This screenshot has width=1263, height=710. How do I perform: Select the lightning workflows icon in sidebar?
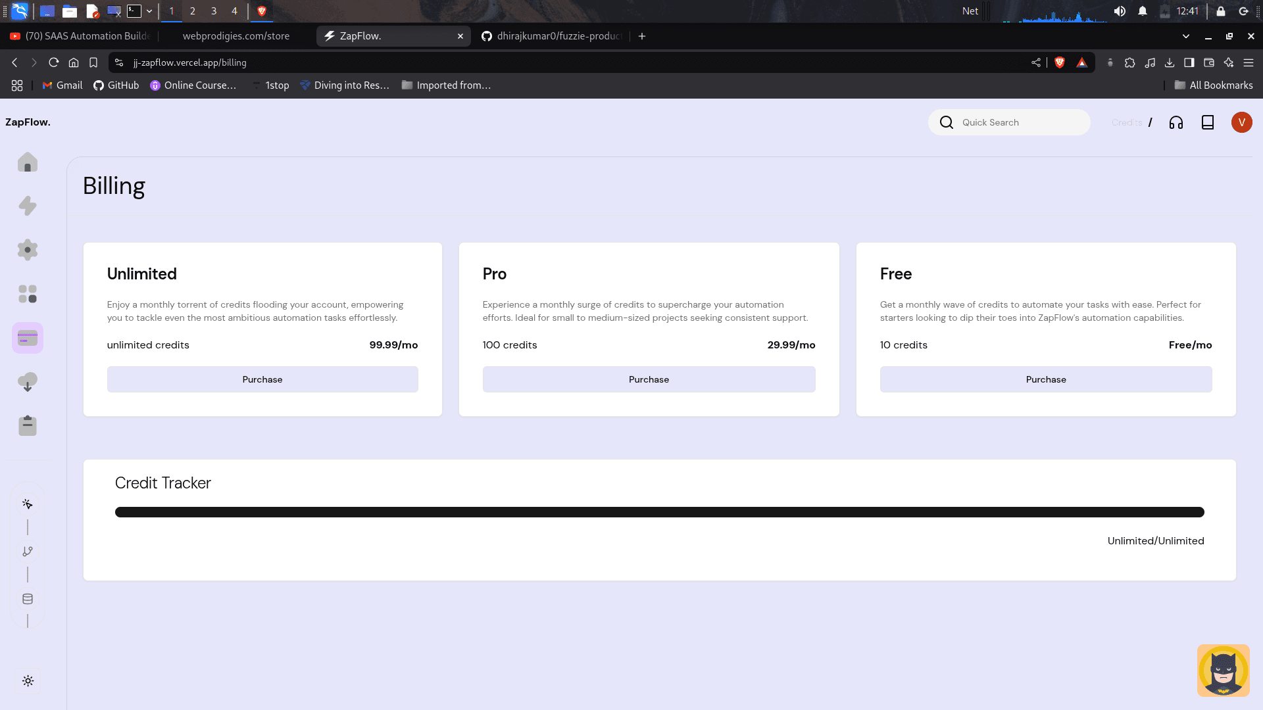(27, 206)
